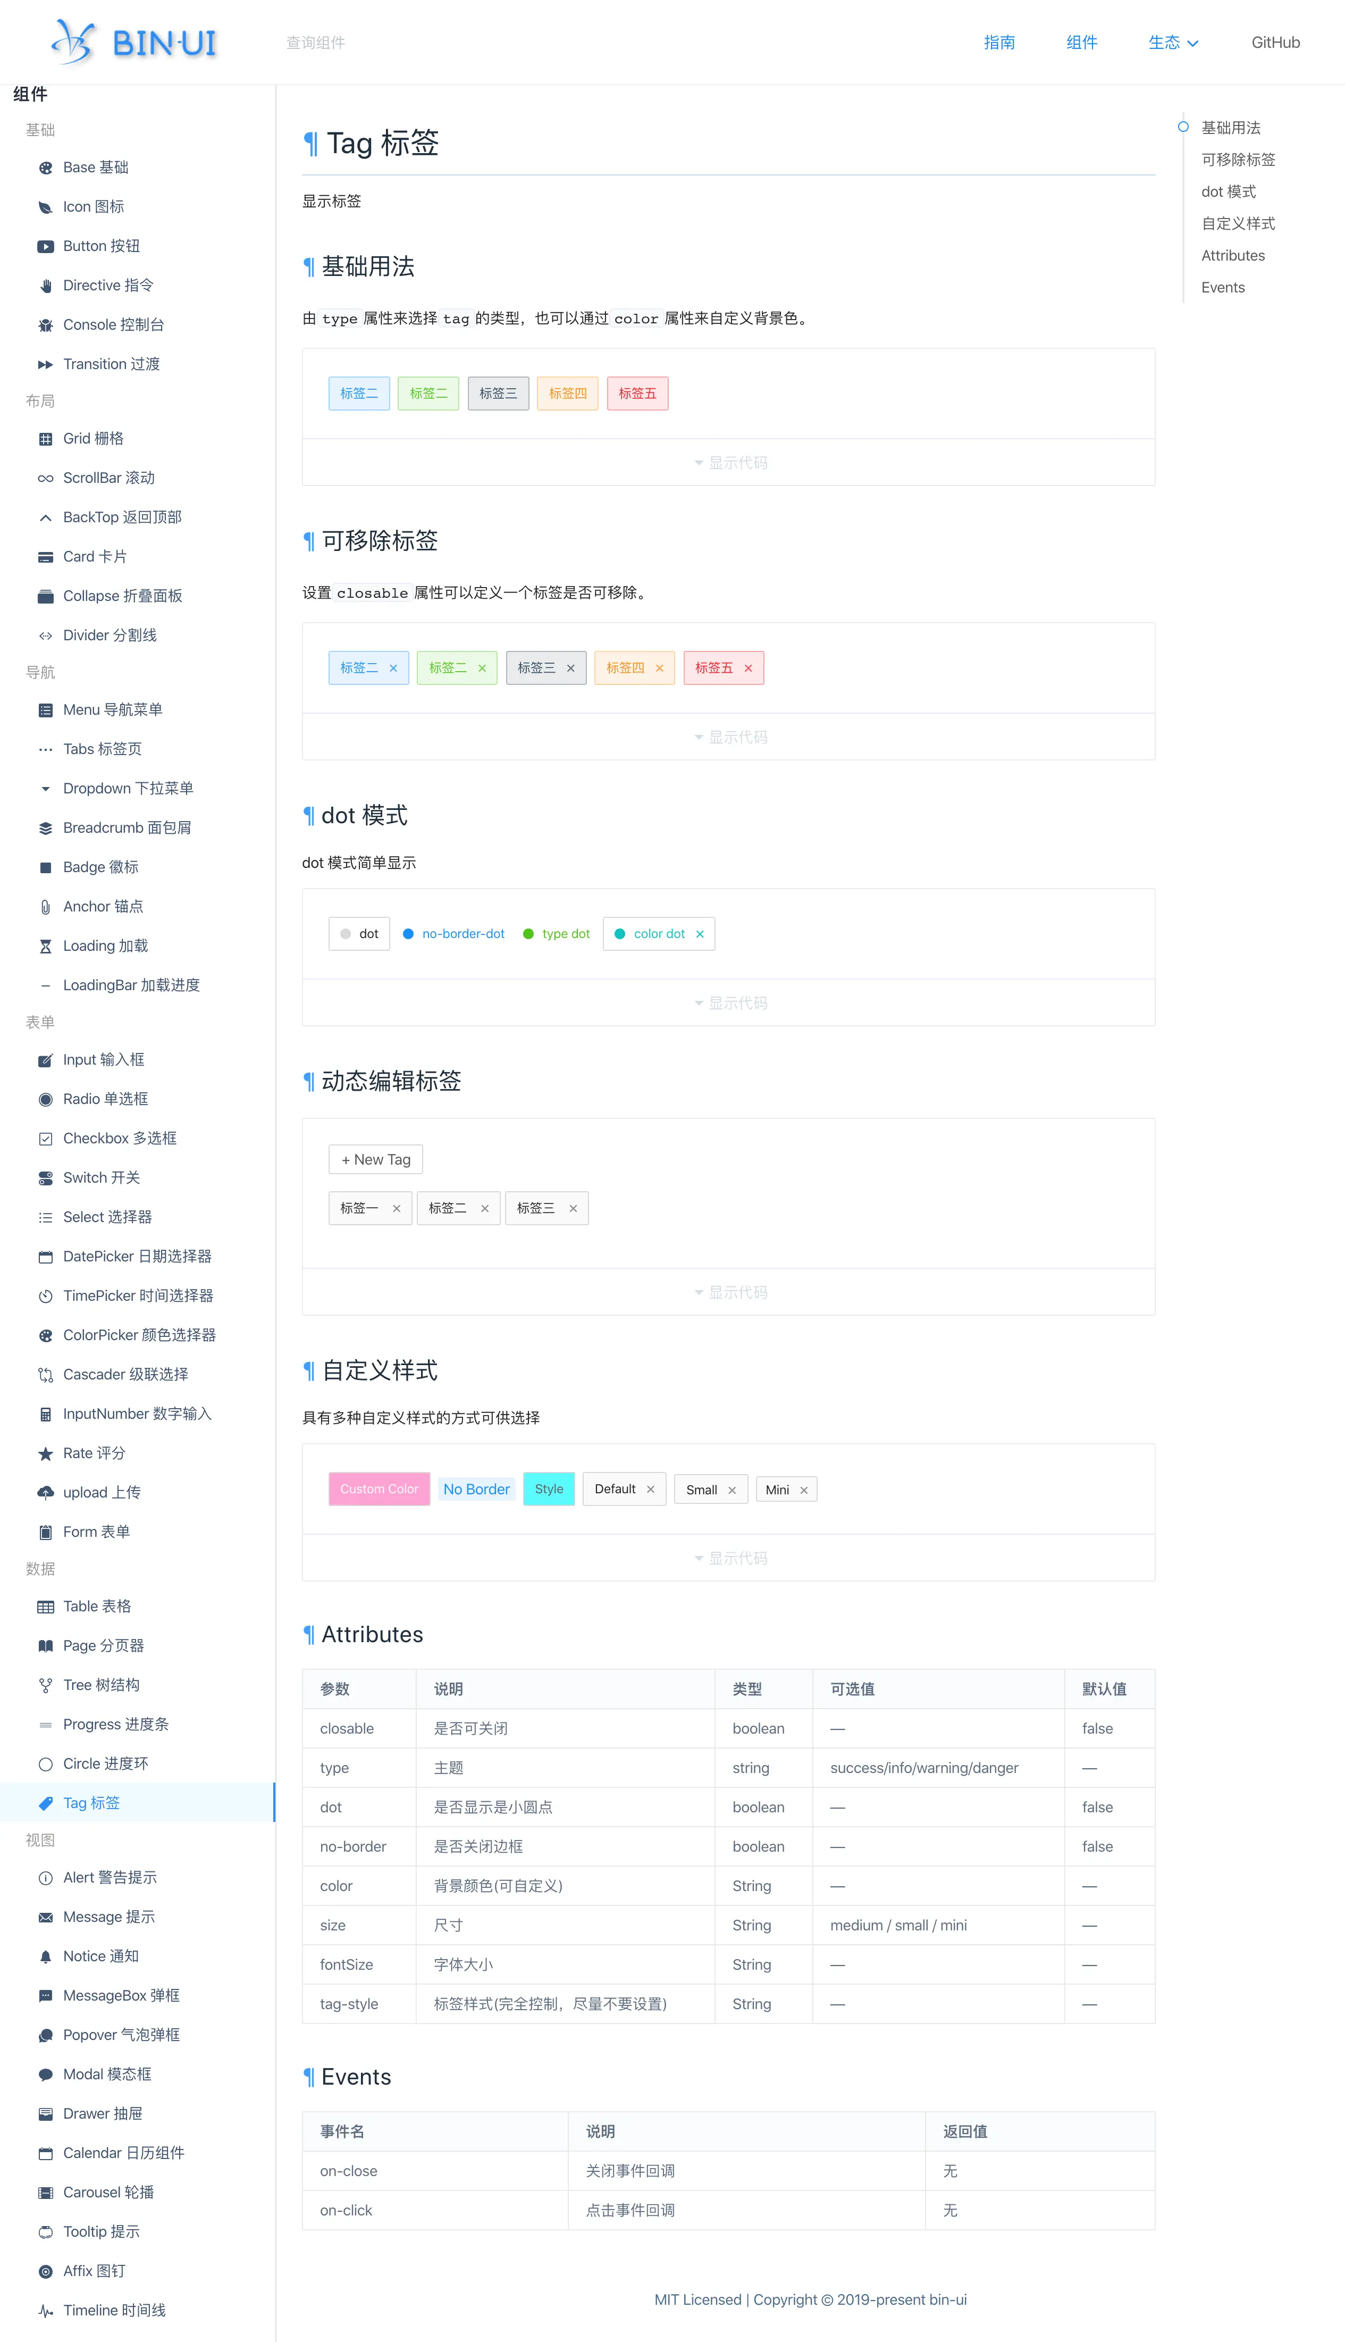Click the pink Custom Color tag
1345x2342 pixels.
click(379, 1489)
